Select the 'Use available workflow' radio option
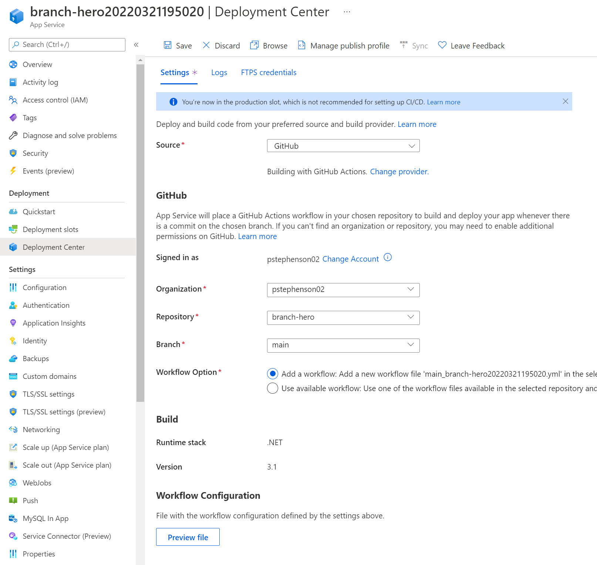This screenshot has width=597, height=565. pyautogui.click(x=273, y=388)
